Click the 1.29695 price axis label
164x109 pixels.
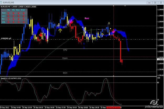coord(160,10)
